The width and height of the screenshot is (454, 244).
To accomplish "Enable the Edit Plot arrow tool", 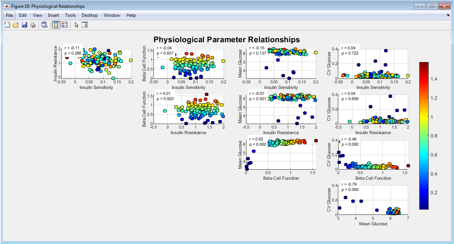I will 77,25.
